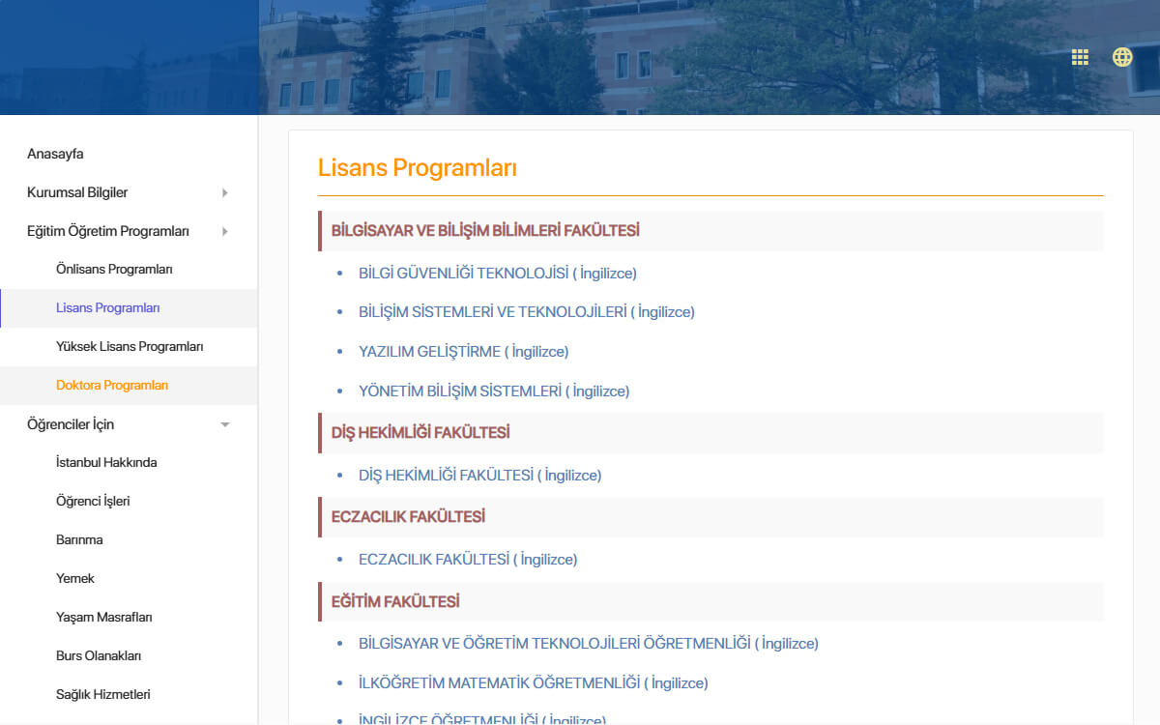Select Lisans Programları sidebar entry

click(x=108, y=308)
